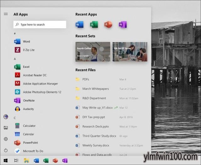Screen dimensions: 201x165
Task: Open Adobe Application Manager
Action: click(36, 84)
